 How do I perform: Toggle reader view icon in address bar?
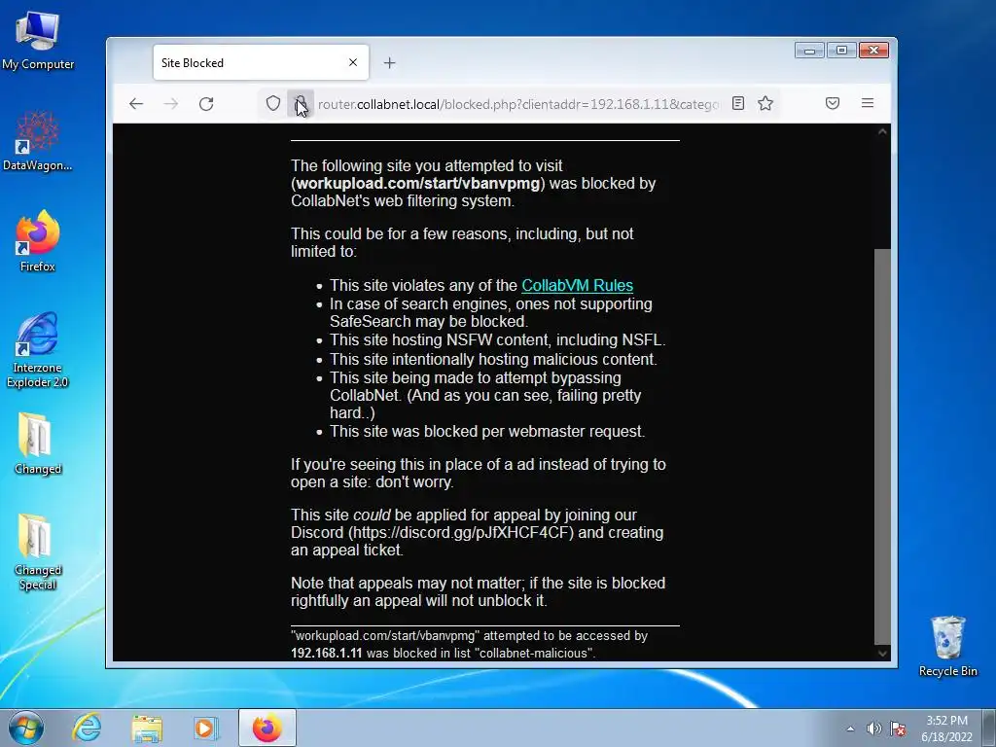click(737, 103)
